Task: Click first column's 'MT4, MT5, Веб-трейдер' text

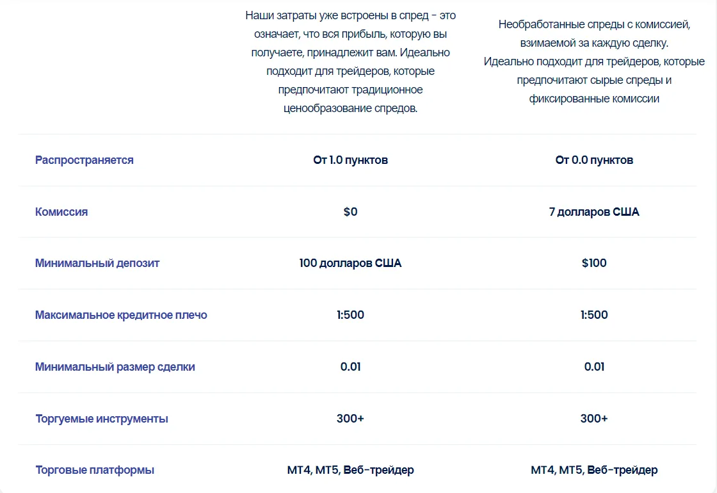Action: 350,470
